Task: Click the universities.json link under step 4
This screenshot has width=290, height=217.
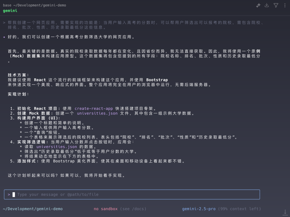Action: 57,147
